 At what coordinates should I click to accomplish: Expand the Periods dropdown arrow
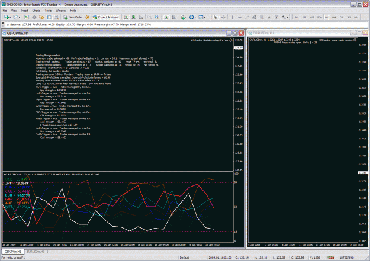point(195,17)
